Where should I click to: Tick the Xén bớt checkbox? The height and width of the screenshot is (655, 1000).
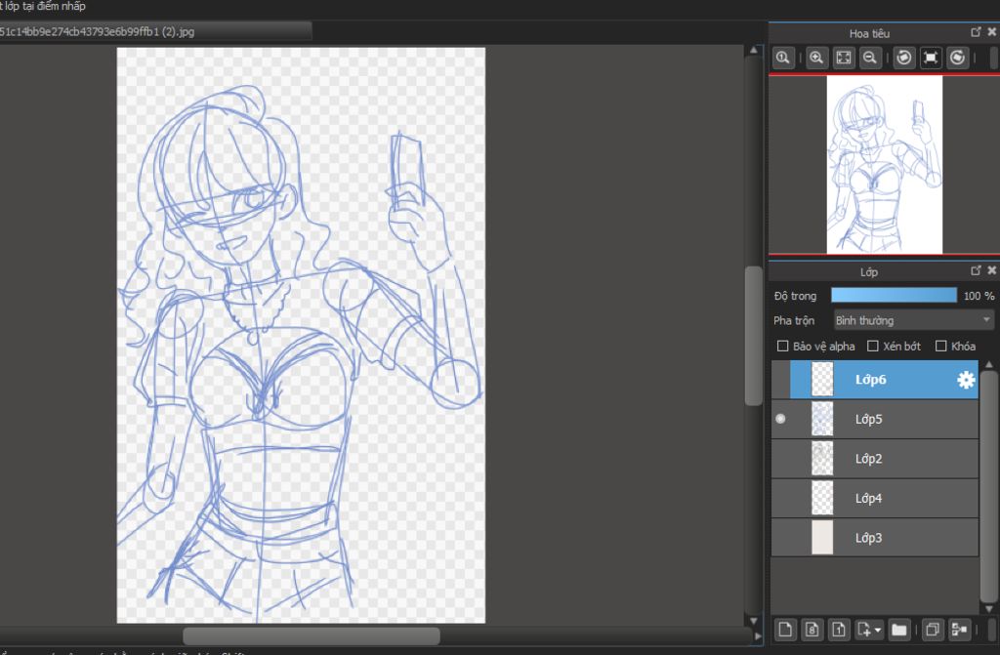(x=873, y=346)
